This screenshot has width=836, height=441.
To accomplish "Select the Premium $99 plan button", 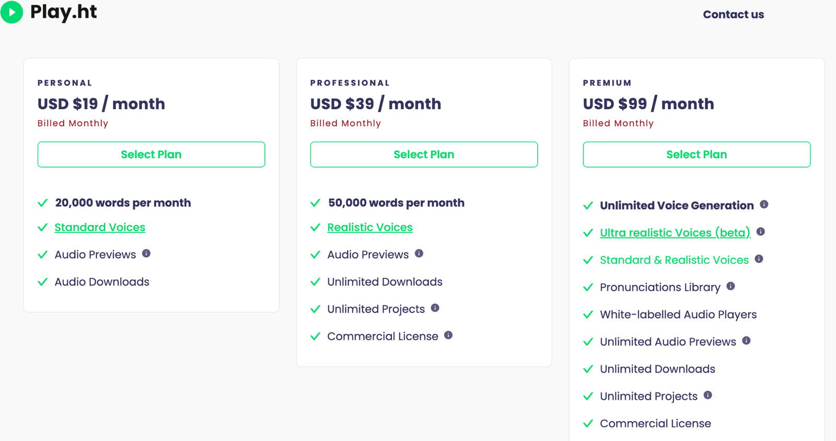I will tap(696, 154).
